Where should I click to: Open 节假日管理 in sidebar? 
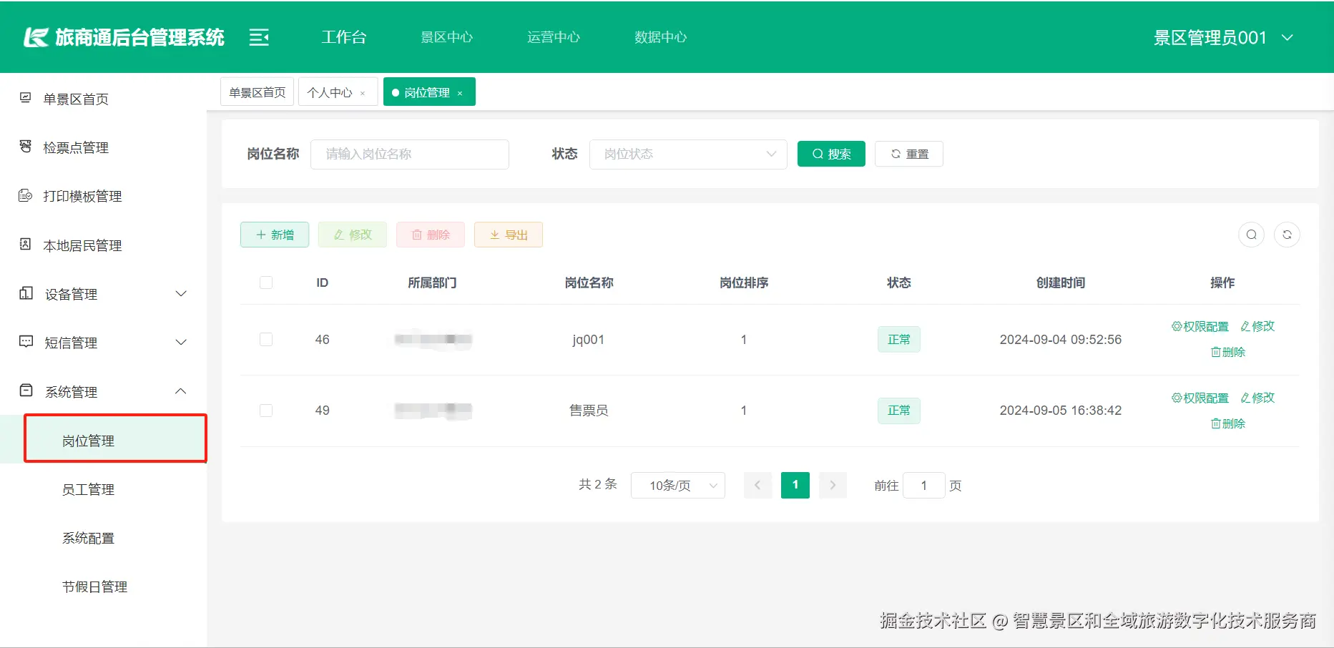click(x=95, y=586)
